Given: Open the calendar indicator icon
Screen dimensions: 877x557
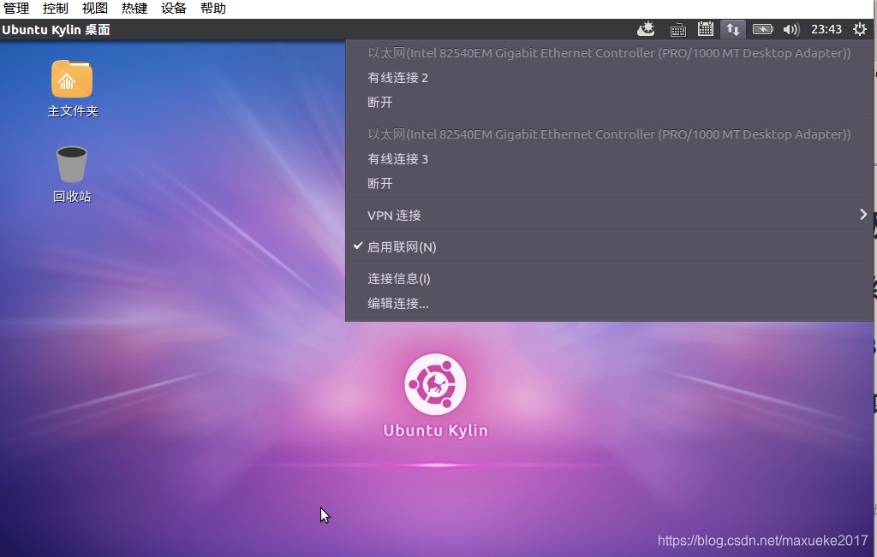Looking at the screenshot, I should [706, 29].
